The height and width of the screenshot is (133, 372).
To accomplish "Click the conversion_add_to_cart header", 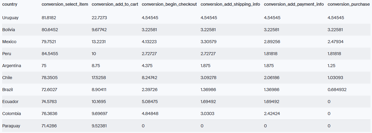I will 115,4.
